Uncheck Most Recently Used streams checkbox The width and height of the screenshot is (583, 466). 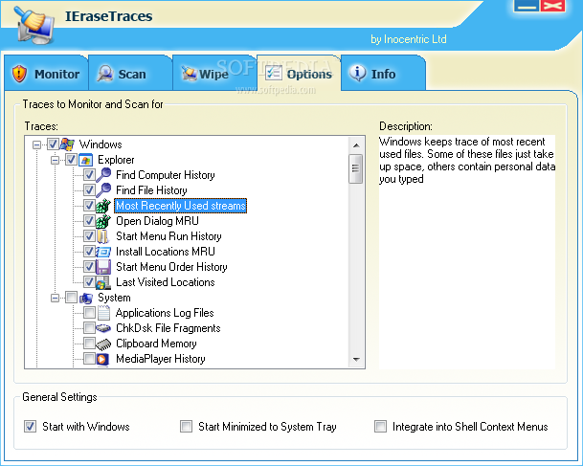point(89,205)
